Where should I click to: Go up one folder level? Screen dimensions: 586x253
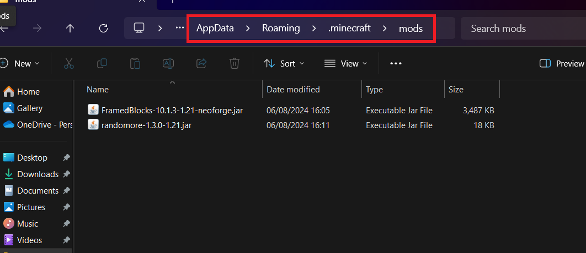(x=70, y=28)
